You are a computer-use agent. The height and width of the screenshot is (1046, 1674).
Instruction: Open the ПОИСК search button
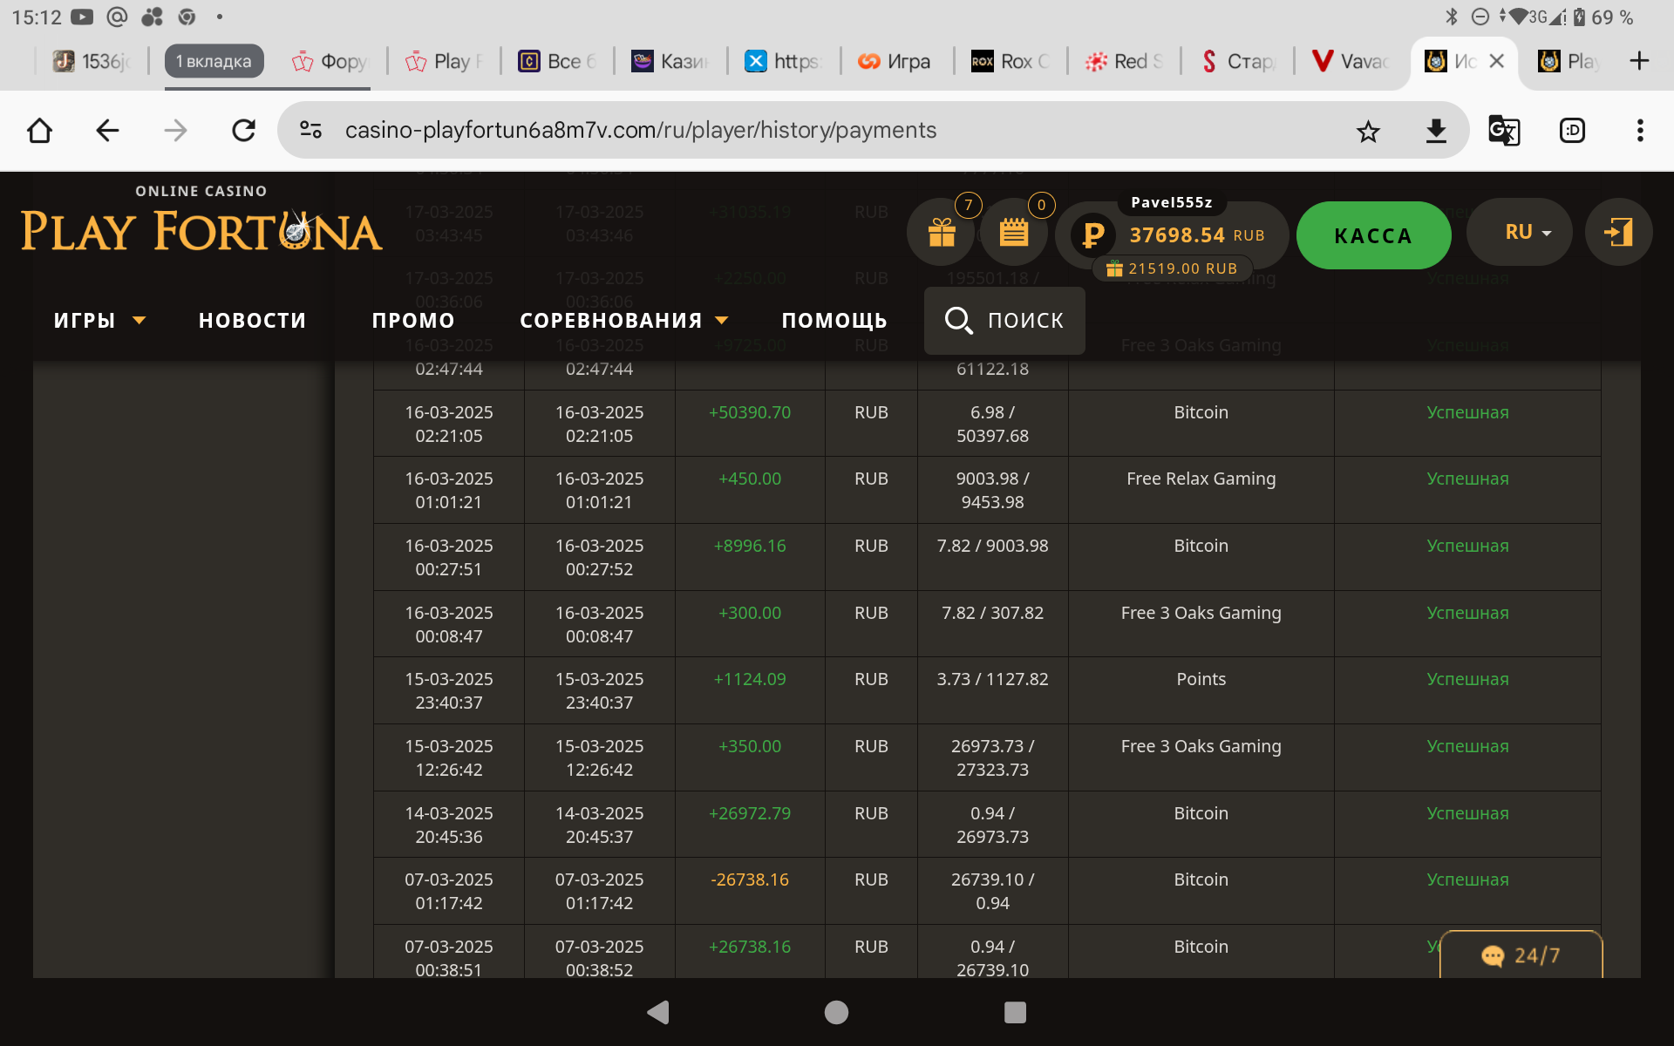pos(1004,321)
